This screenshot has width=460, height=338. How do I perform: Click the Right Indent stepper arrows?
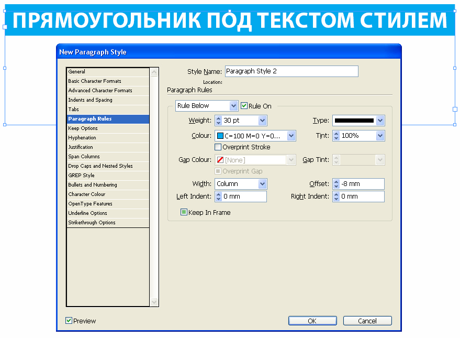coord(336,197)
